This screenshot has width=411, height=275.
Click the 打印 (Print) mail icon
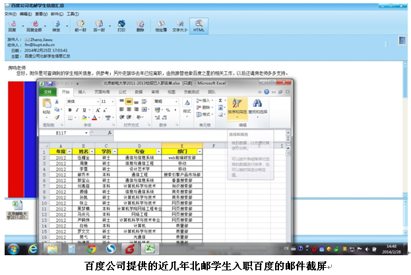tap(121, 26)
